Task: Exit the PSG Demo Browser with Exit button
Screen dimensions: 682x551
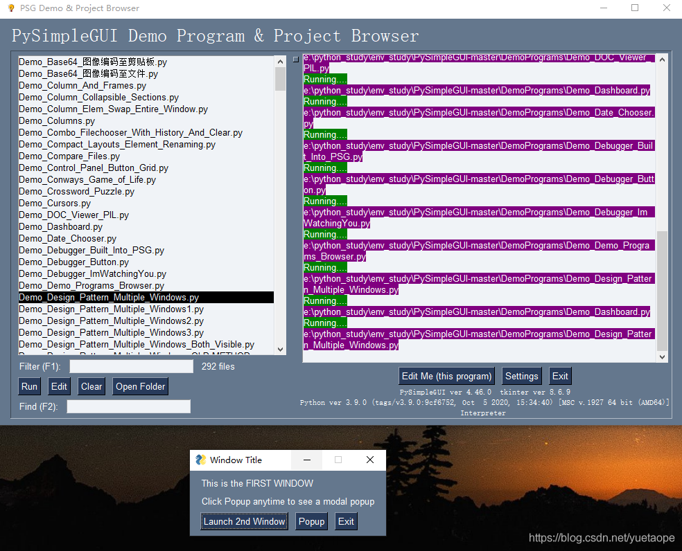Action: pos(560,377)
